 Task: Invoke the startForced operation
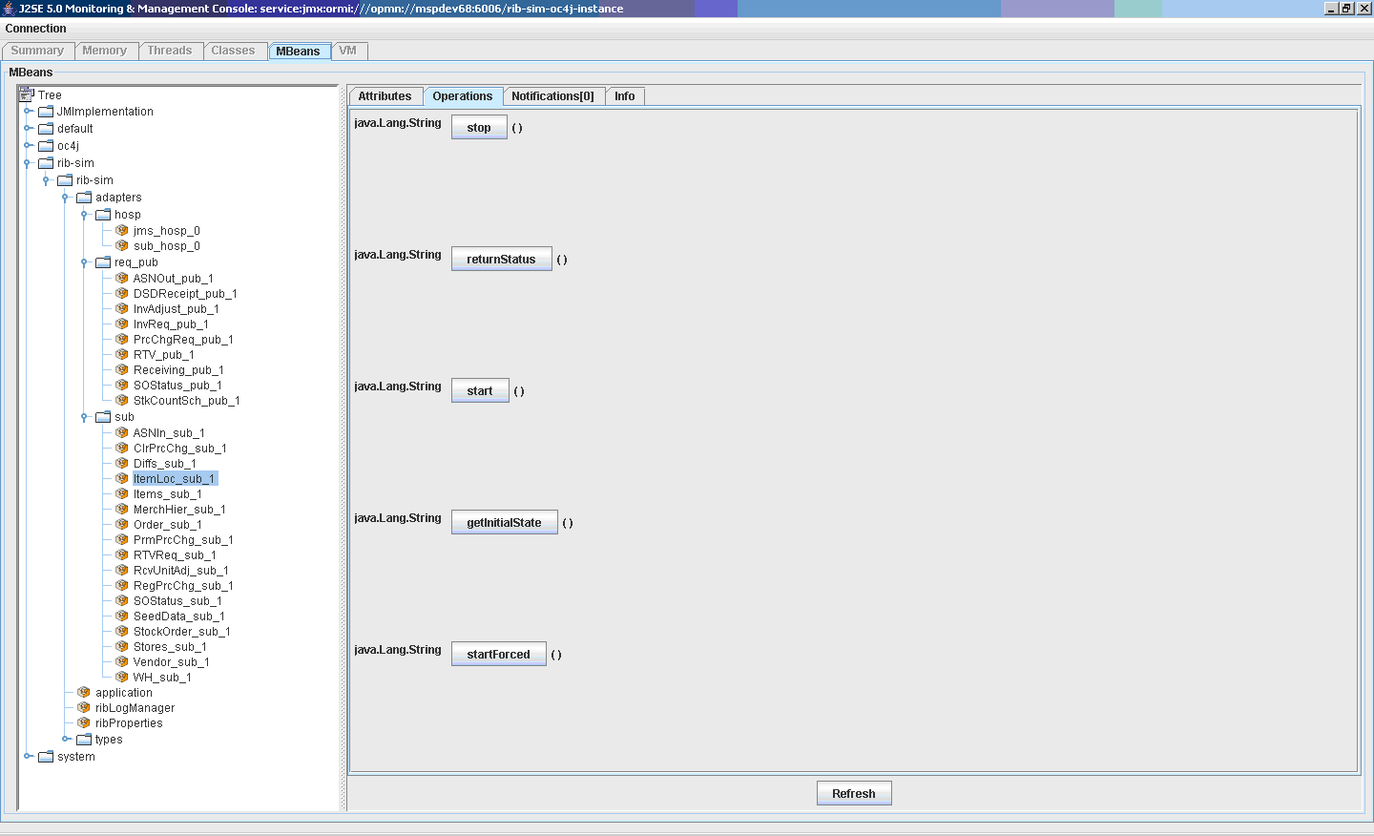point(498,655)
